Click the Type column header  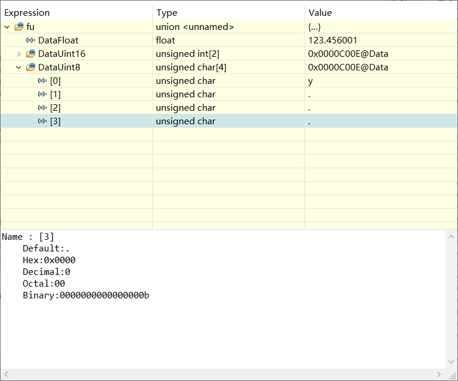click(167, 12)
